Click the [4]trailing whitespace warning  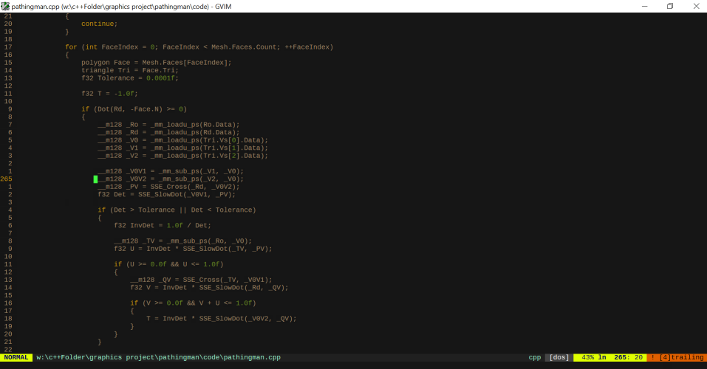click(681, 357)
